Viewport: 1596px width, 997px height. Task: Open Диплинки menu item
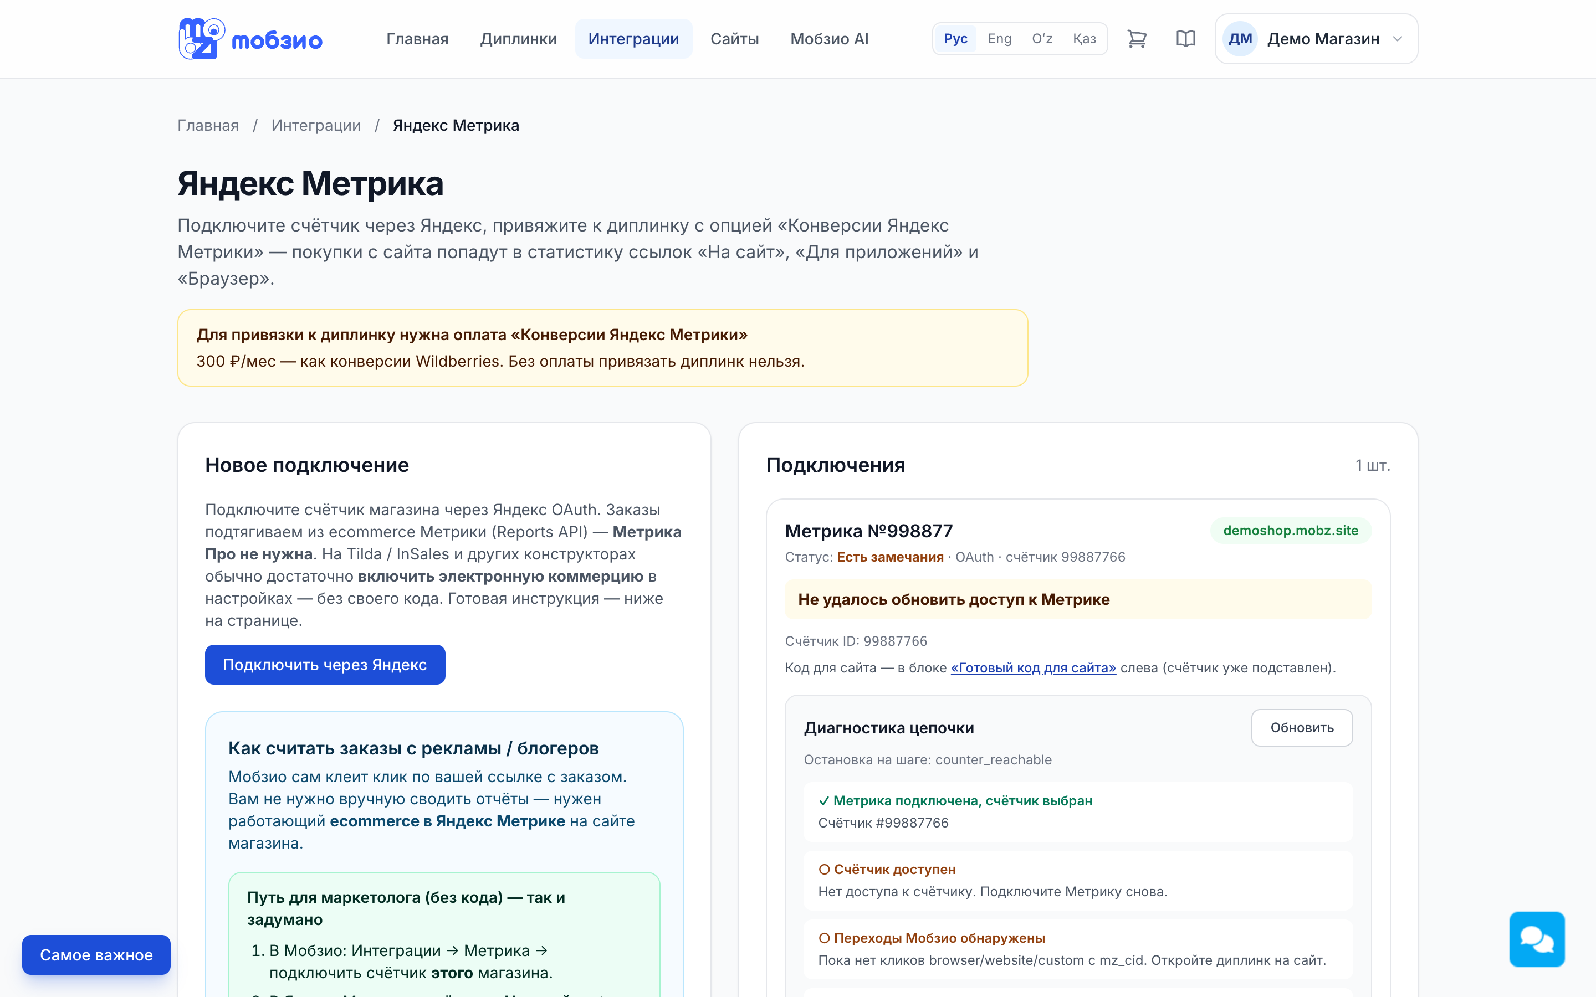pyautogui.click(x=518, y=39)
